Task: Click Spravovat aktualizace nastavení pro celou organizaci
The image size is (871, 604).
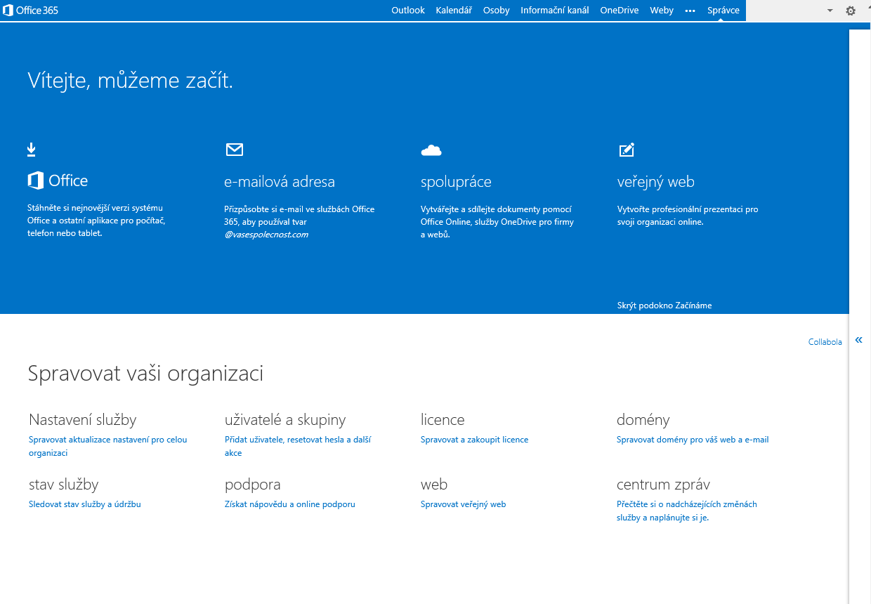Action: 108,447
